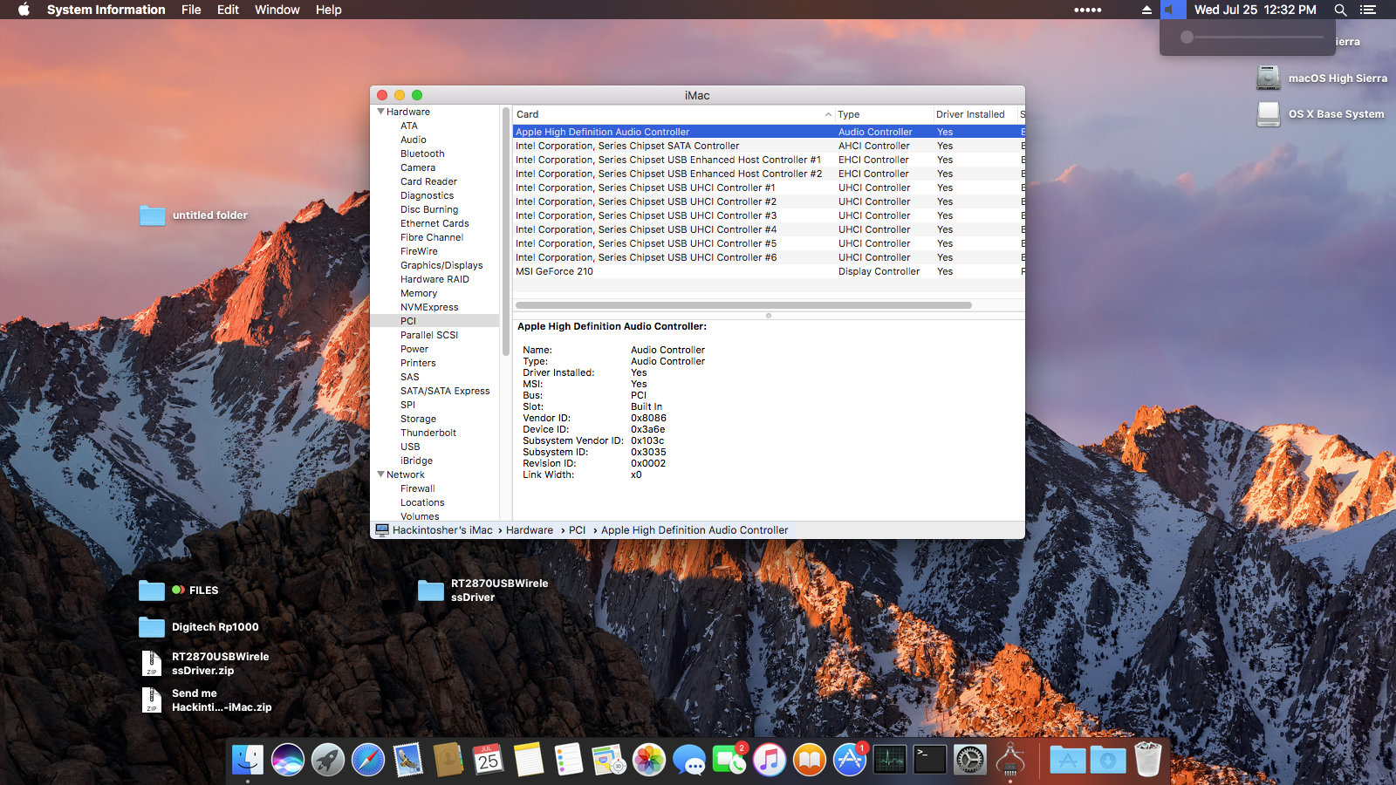Select the MSI GeForce 210 row
The height and width of the screenshot is (785, 1396).
555,271
